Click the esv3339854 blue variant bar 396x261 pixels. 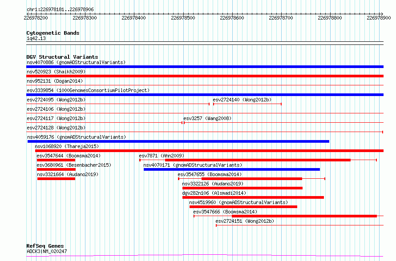click(x=205, y=95)
